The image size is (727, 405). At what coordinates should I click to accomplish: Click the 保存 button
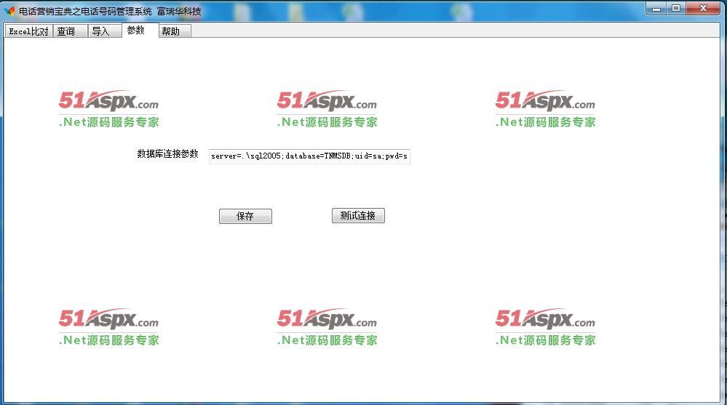point(245,216)
